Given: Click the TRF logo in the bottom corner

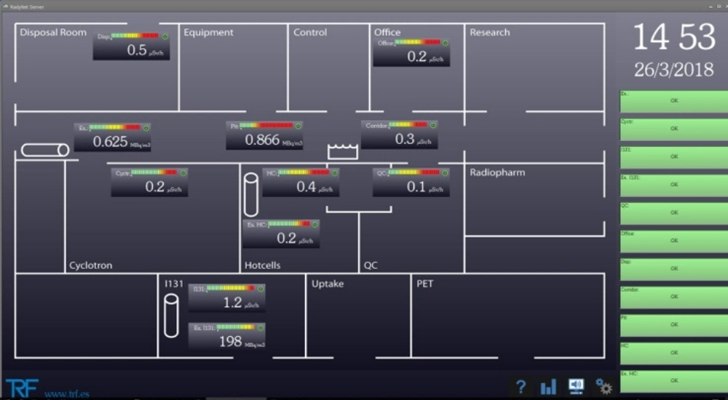Looking at the screenshot, I should click(22, 388).
